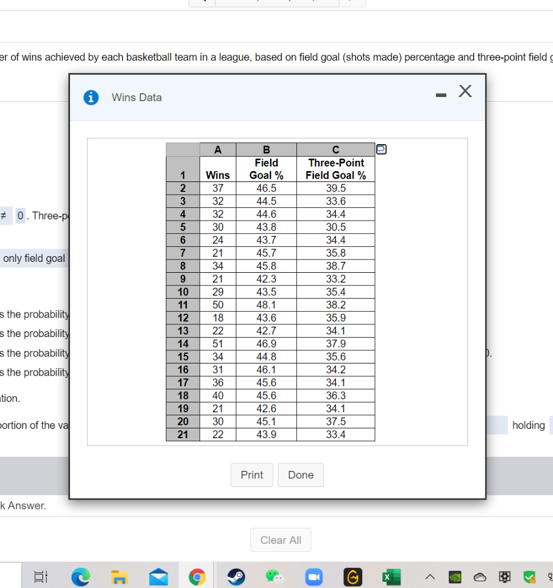The image size is (553, 588).
Task: Open Excel from the taskbar
Action: 392,577
